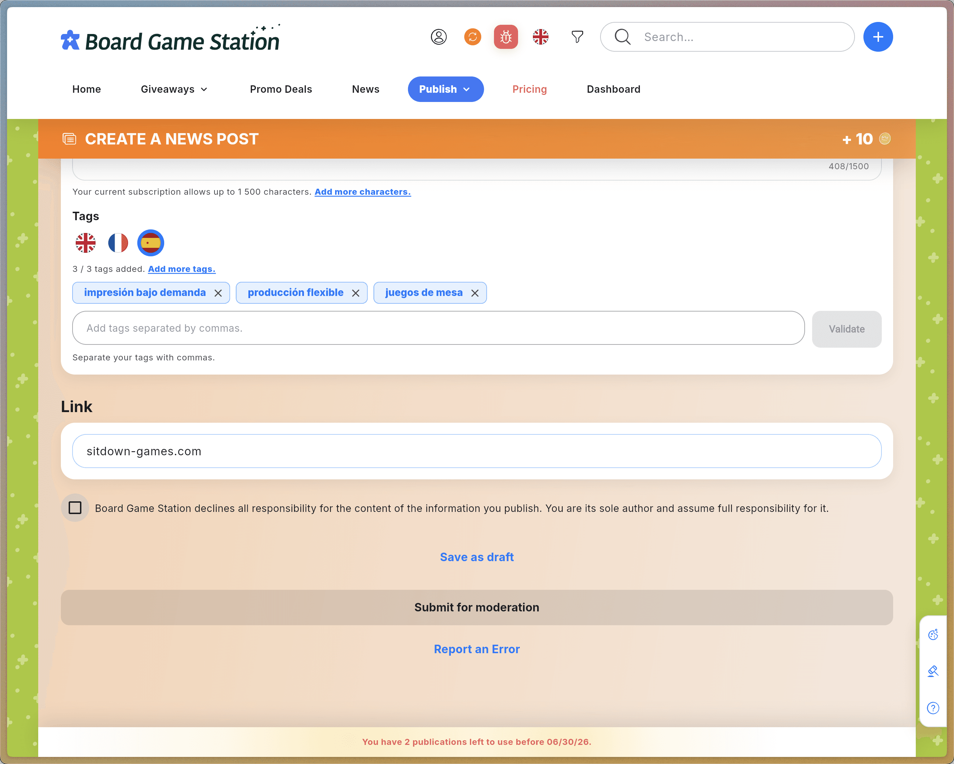Check the responsibility disclaimer checkbox
The height and width of the screenshot is (764, 954).
pos(75,508)
